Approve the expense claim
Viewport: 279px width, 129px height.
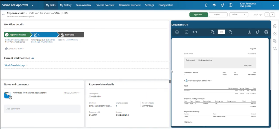199,15
